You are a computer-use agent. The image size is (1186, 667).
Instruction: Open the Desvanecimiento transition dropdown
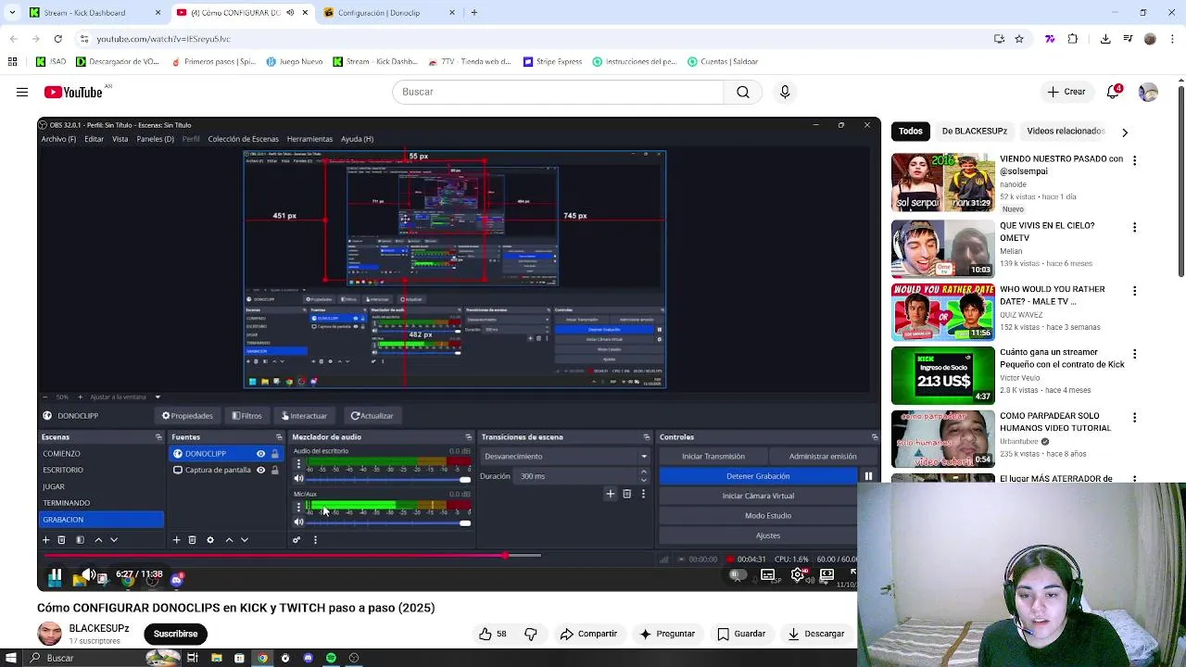[x=565, y=457]
